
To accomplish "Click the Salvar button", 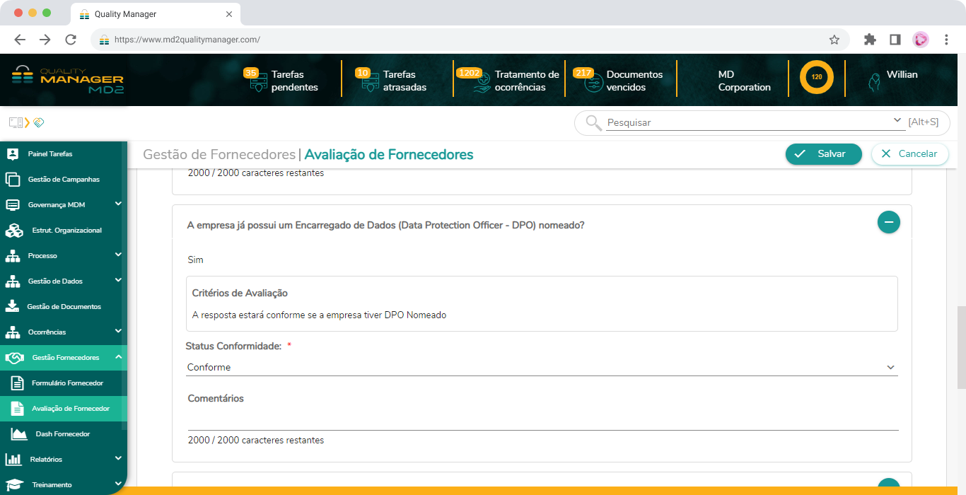I will tap(823, 153).
